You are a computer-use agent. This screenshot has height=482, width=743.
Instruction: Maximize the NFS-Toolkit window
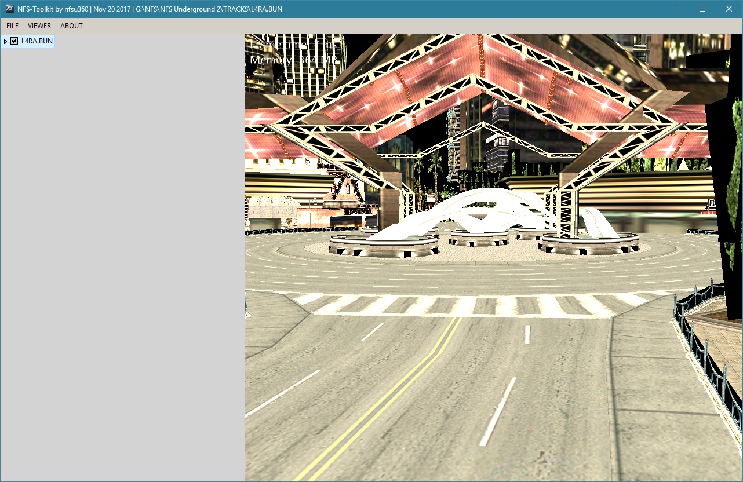(x=702, y=9)
